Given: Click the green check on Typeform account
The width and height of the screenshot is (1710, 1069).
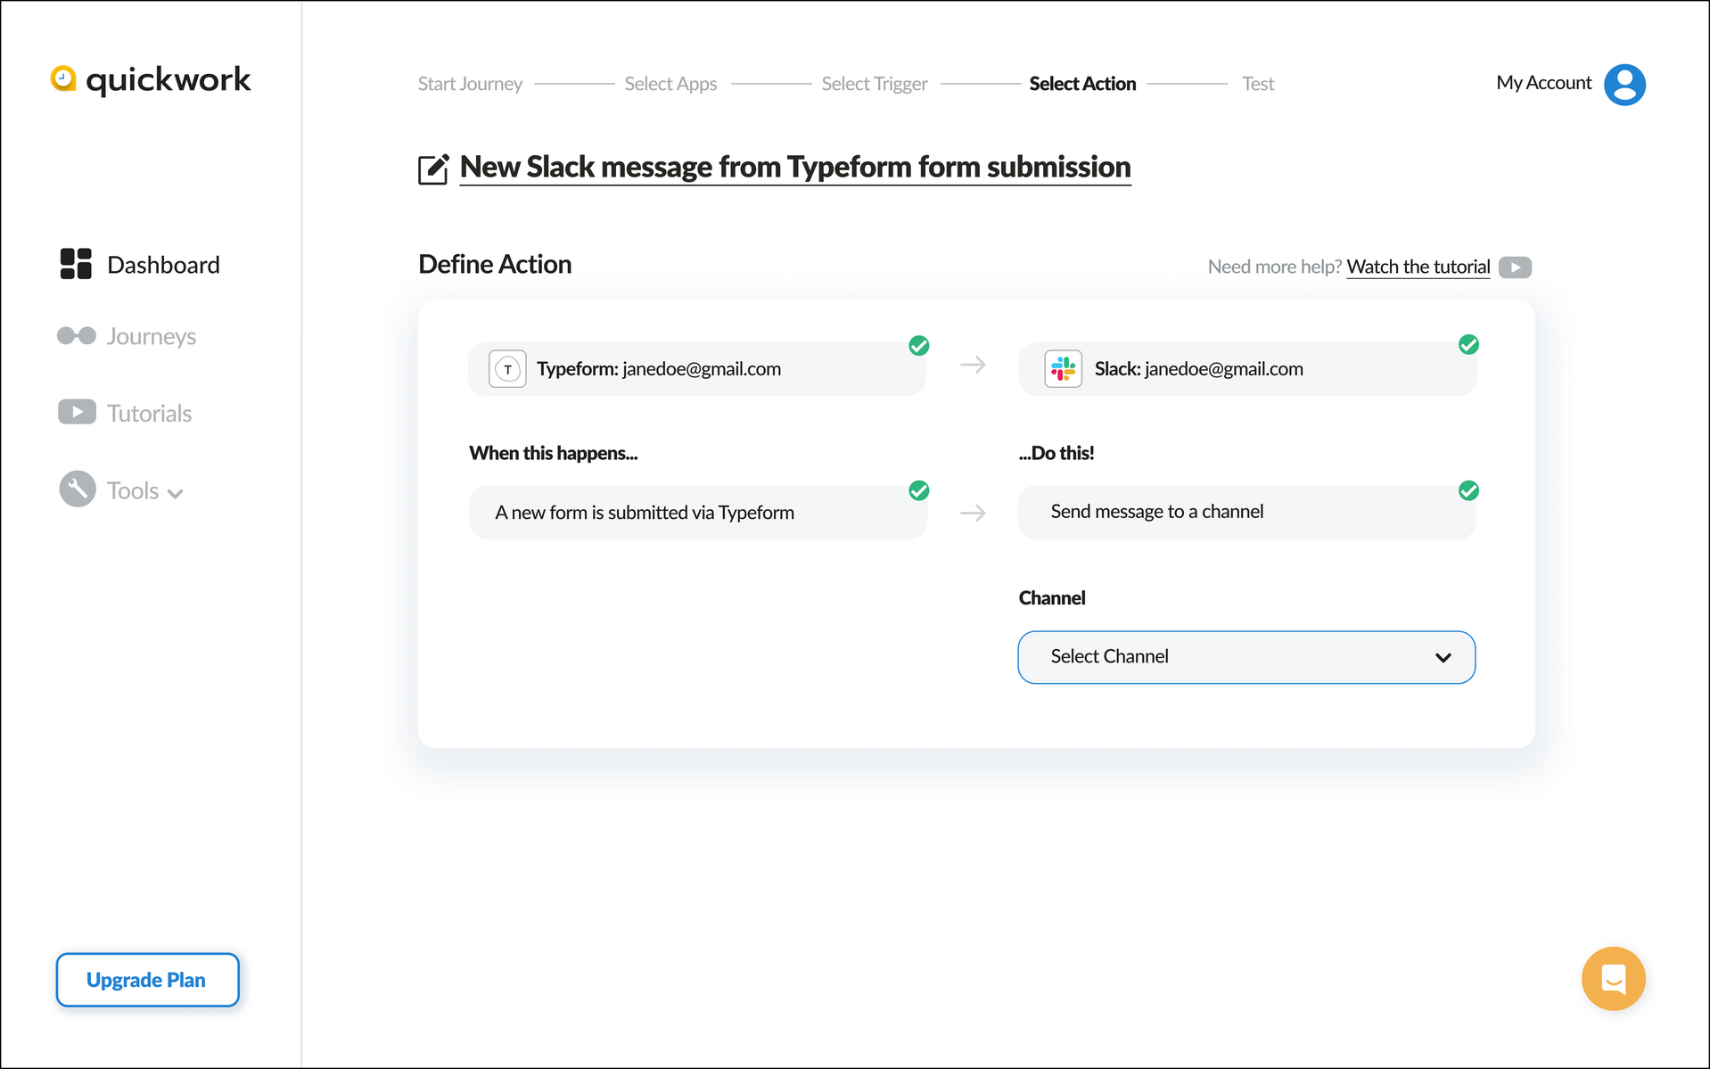Looking at the screenshot, I should point(919,346).
